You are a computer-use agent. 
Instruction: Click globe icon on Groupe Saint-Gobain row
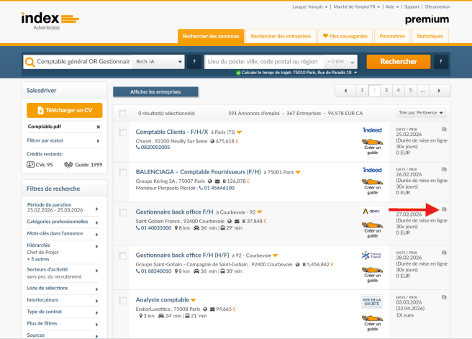point(297,265)
